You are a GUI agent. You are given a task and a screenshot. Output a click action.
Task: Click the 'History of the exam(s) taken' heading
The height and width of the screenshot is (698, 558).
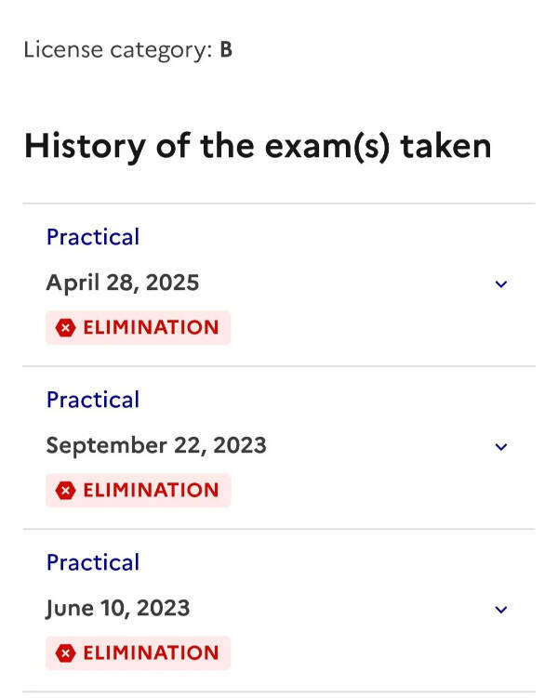pos(258,146)
